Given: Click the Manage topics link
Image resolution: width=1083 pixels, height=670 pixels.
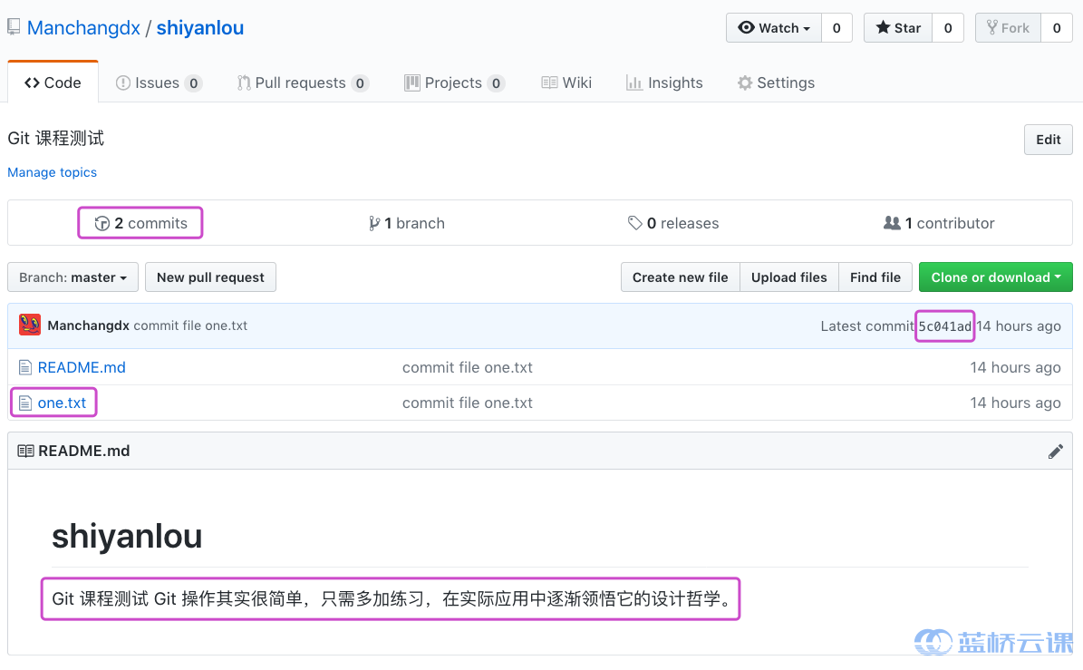Looking at the screenshot, I should pyautogui.click(x=52, y=172).
